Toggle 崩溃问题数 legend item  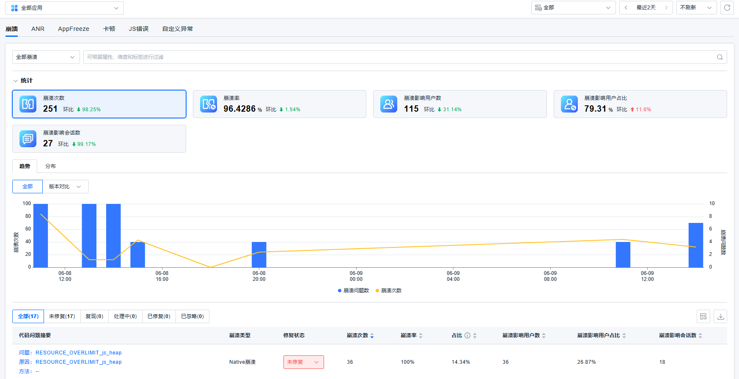click(353, 291)
